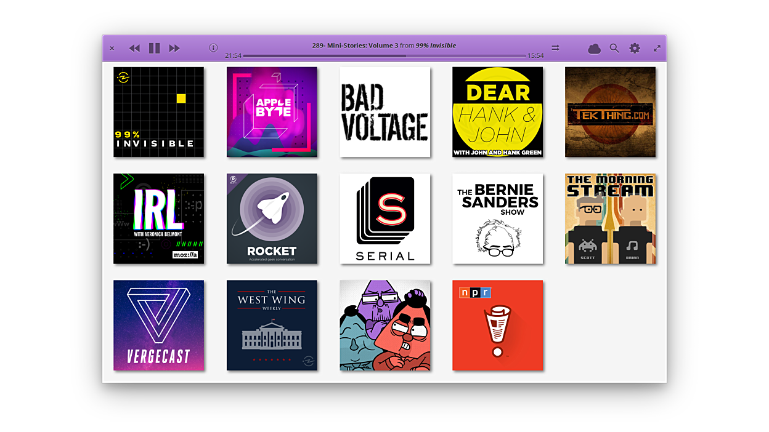Viewport: 769px width, 432px height.
Task: Select the Vergecast podcast cover
Action: (158, 326)
